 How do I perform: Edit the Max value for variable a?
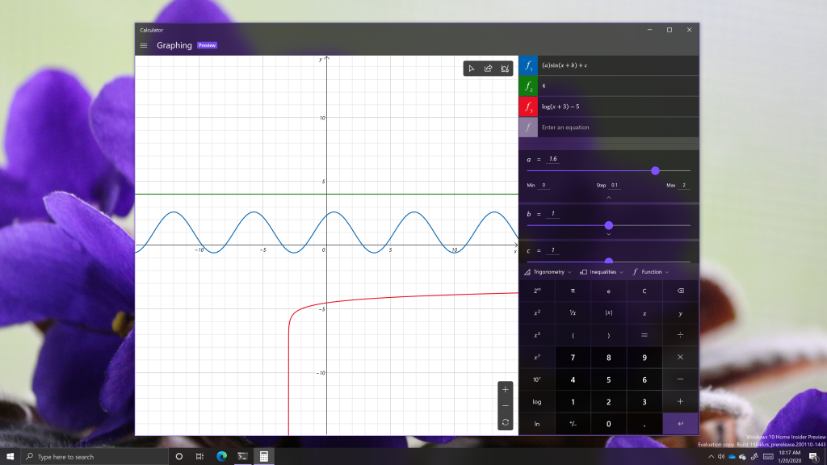coord(684,185)
